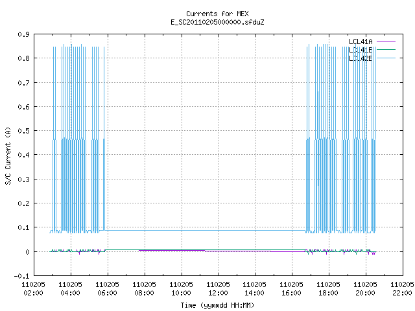Viewport: 415px width, 311px height.
Task: Click the 02:00 x-axis time label
Action: pyautogui.click(x=33, y=293)
